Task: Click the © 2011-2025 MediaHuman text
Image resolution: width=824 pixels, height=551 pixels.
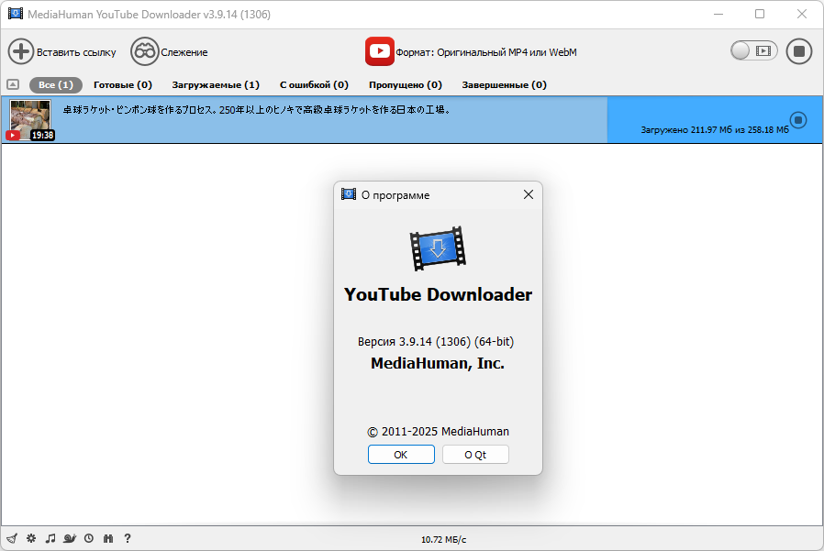Action: 438,432
